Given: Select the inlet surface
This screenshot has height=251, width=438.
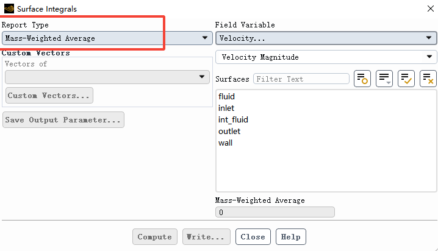Looking at the screenshot, I should [226, 108].
